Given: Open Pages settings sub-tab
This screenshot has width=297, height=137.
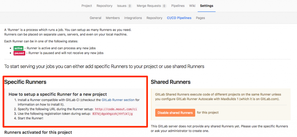Looking at the screenshot, I should 200,18.
